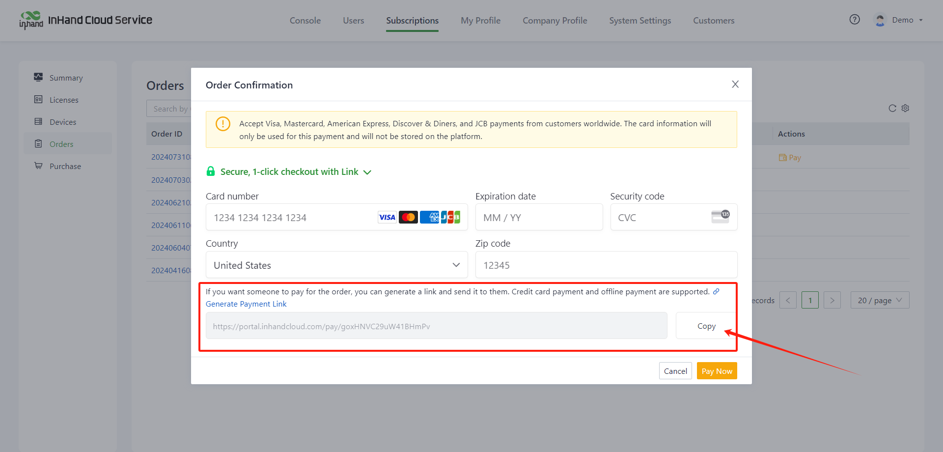943x452 pixels.
Task: Click the green lock secure checkout icon
Action: click(211, 171)
